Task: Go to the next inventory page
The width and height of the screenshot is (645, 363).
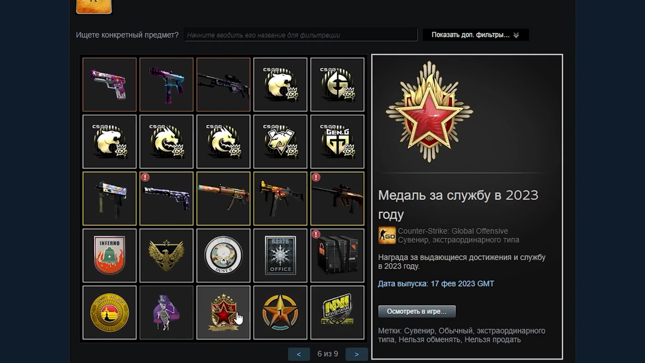Action: point(357,354)
